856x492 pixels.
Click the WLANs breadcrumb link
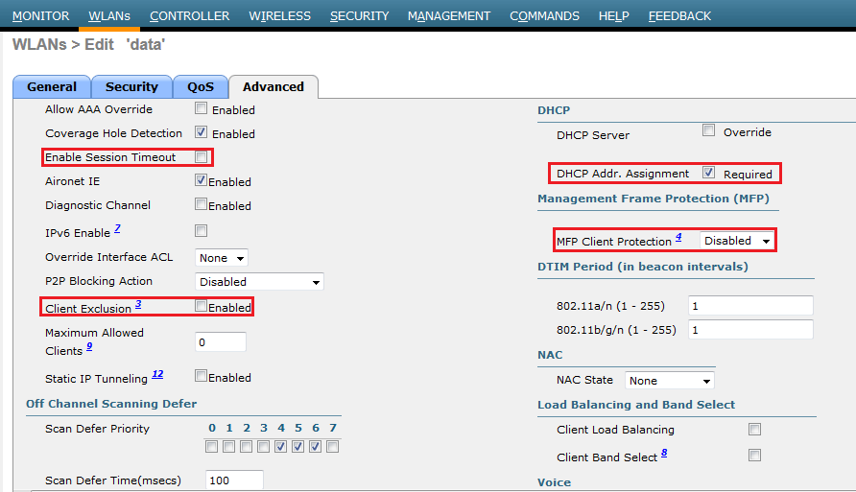click(39, 45)
